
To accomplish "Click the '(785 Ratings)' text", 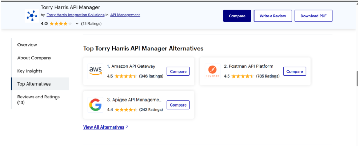I will (268, 76).
